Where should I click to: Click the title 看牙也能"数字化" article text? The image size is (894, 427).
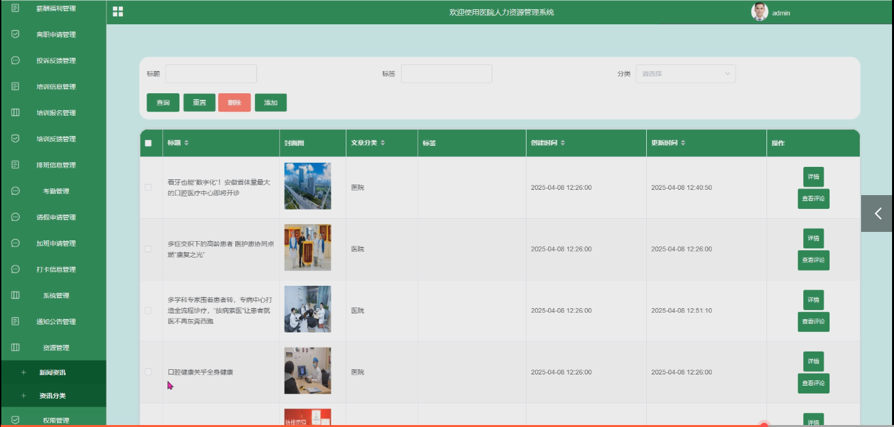pos(219,187)
